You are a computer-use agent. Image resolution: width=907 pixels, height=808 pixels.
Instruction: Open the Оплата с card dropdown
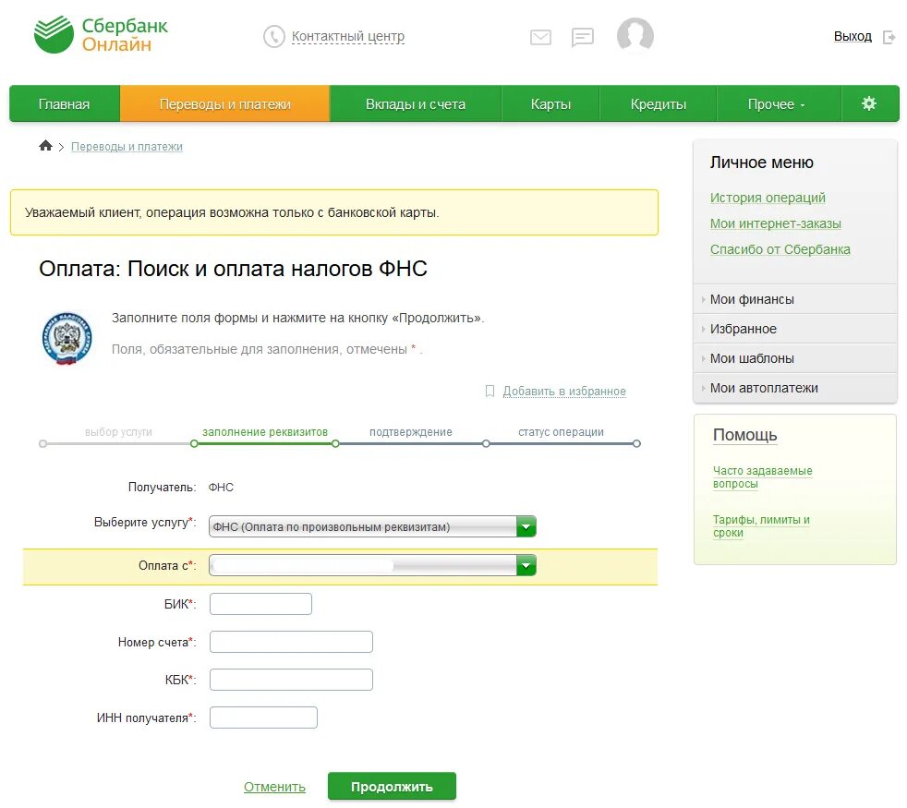pos(372,565)
